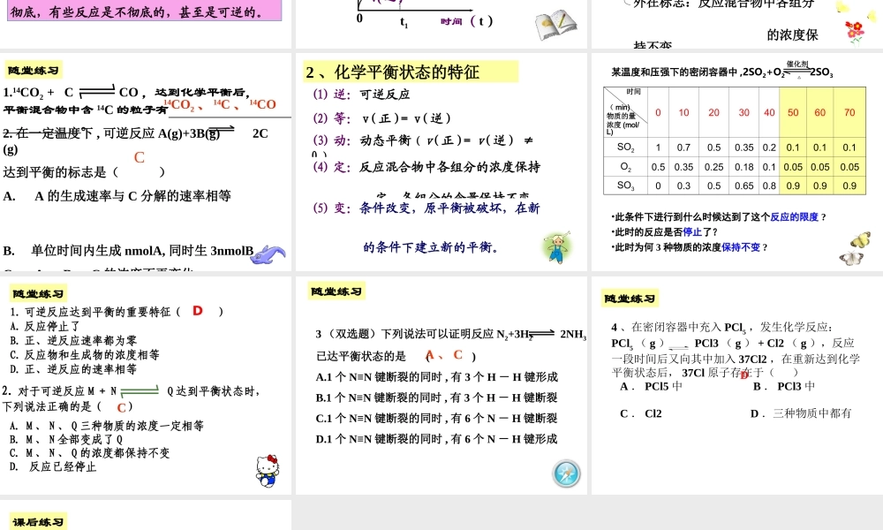This screenshot has width=883, height=530.
Task: Click the line (2) 等：v(正)=v(逆)
Action: point(381,118)
